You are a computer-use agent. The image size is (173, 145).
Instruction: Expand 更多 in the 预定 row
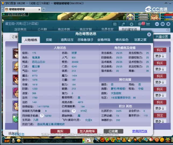(x=160, y=121)
